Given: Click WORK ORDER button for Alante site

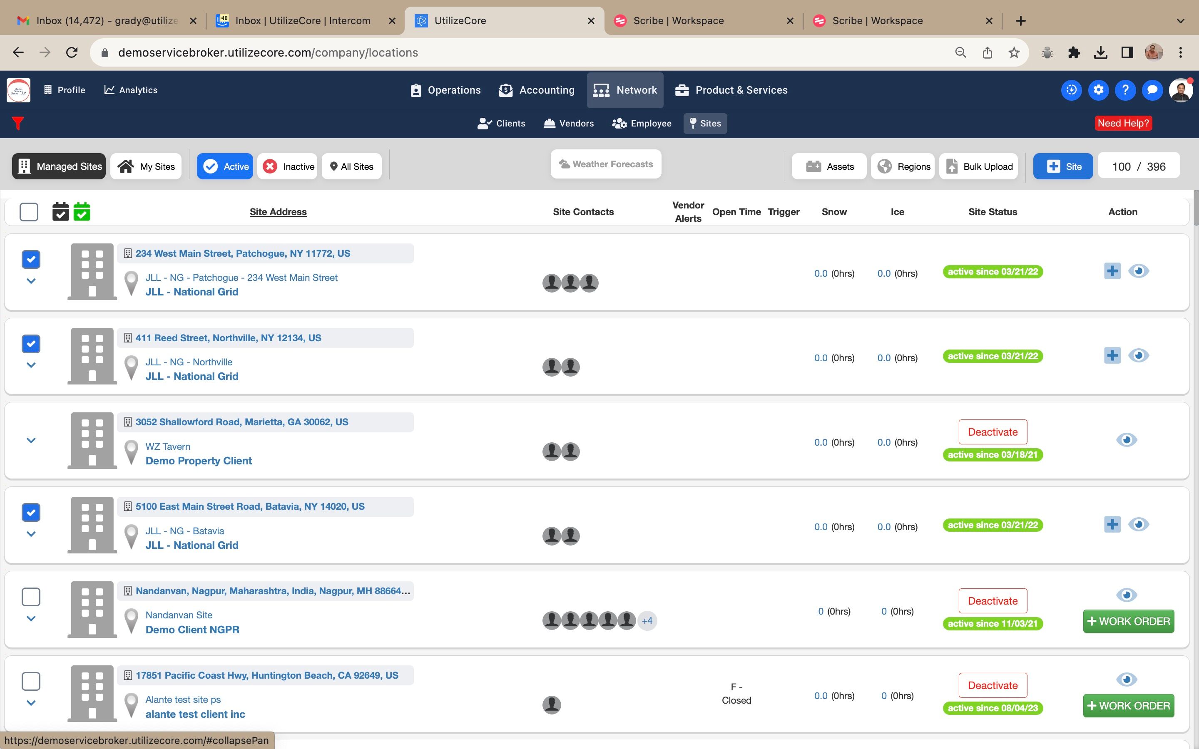Looking at the screenshot, I should coord(1128,705).
